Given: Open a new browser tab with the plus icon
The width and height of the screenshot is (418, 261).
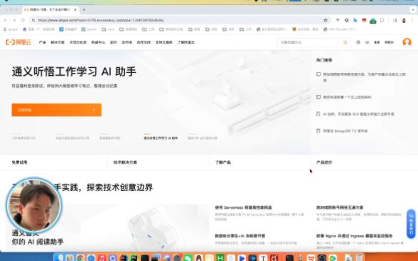Looking at the screenshot, I should (x=84, y=9).
